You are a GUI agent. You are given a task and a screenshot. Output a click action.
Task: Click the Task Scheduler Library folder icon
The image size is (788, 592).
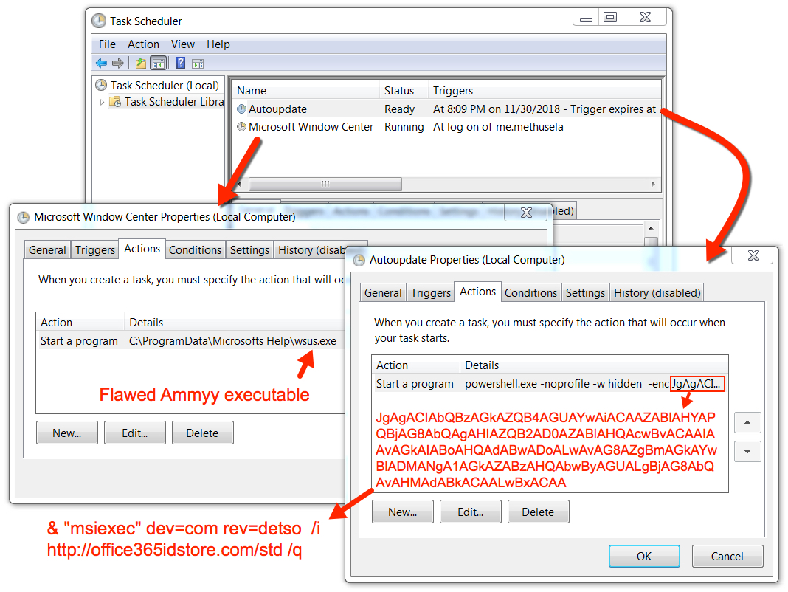pyautogui.click(x=115, y=102)
